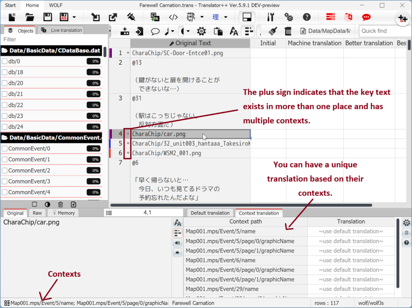Switch to the Default translation tab
Viewport: 412px width, 308px height.
point(210,213)
